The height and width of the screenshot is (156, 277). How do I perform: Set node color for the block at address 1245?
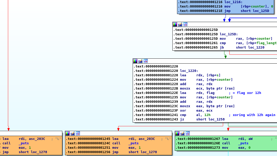point(67,133)
